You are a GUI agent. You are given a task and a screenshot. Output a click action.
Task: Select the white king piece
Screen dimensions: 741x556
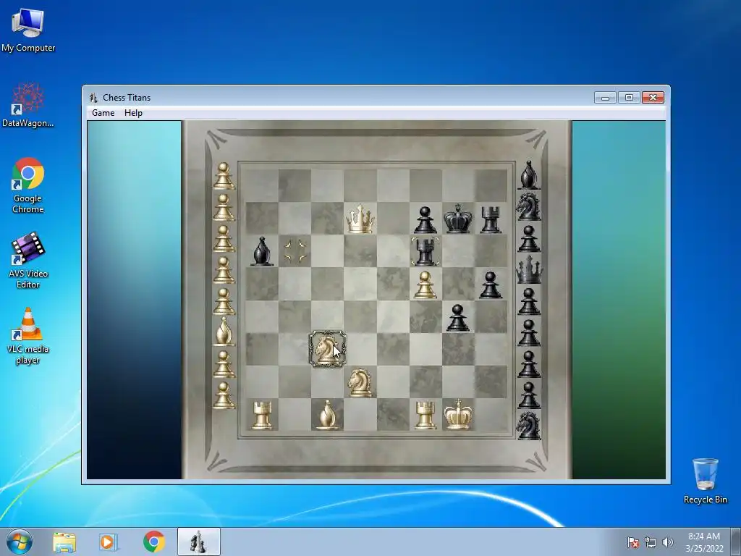pos(457,414)
